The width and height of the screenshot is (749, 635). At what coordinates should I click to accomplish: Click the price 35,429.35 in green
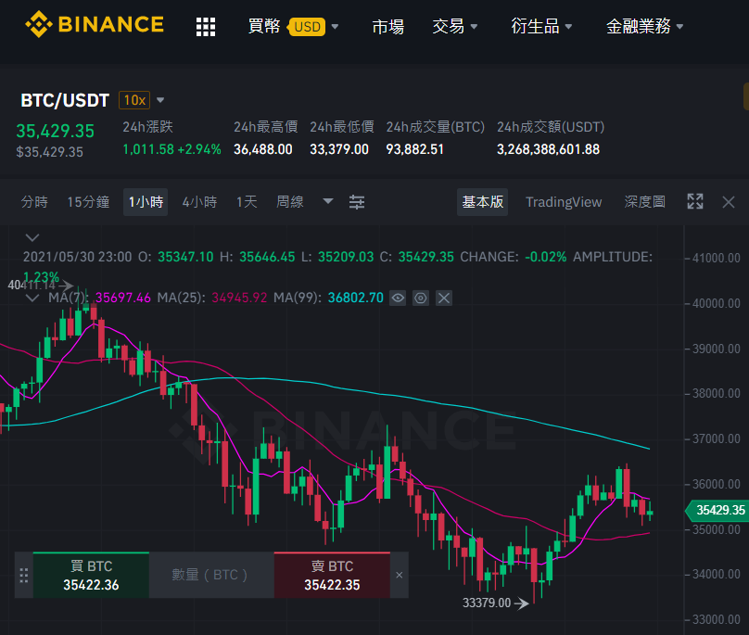pyautogui.click(x=56, y=131)
